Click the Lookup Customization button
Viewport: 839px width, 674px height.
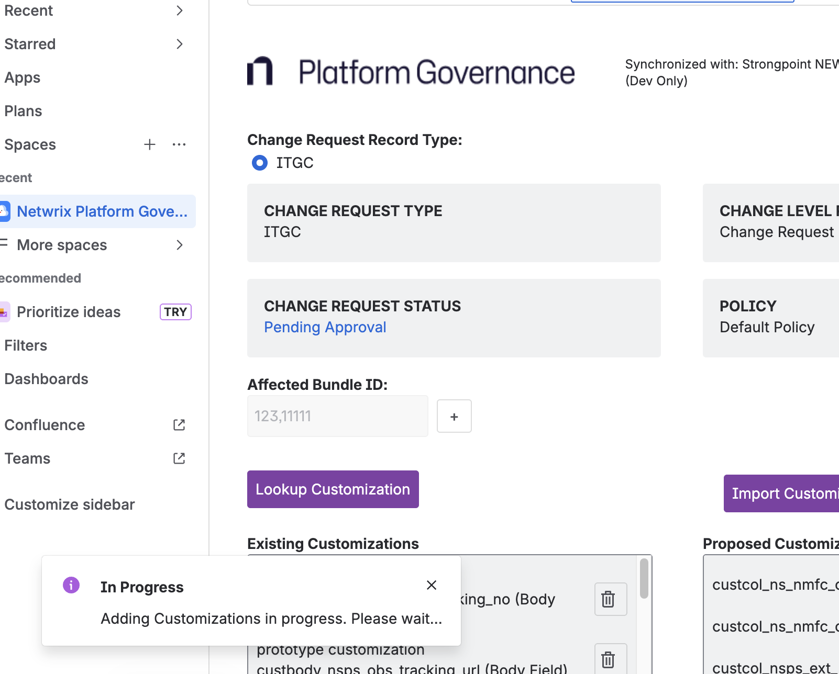coord(333,489)
